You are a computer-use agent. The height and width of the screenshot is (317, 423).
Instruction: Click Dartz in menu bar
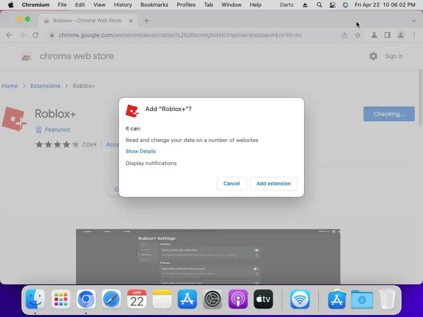(287, 5)
